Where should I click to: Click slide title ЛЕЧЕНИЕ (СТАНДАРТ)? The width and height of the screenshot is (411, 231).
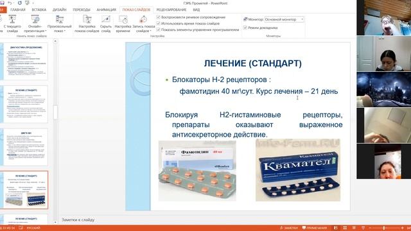tap(252, 64)
